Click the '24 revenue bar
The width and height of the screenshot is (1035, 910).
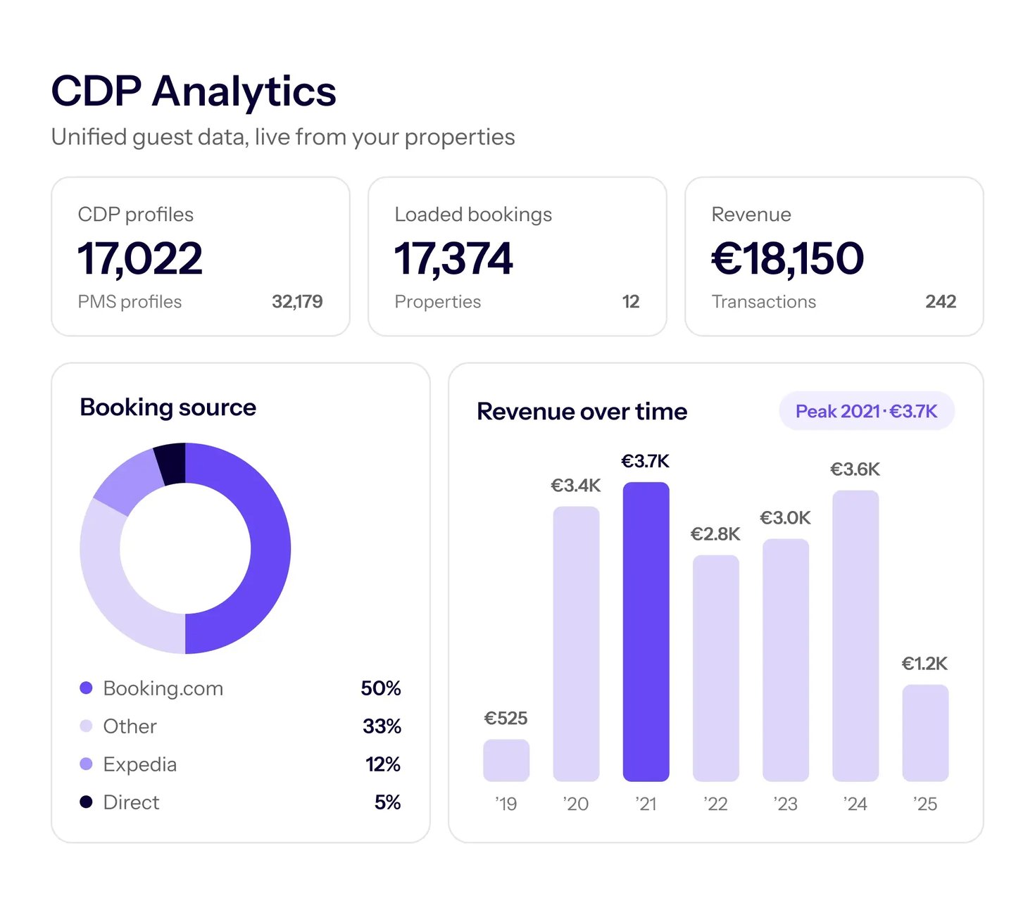coord(855,636)
